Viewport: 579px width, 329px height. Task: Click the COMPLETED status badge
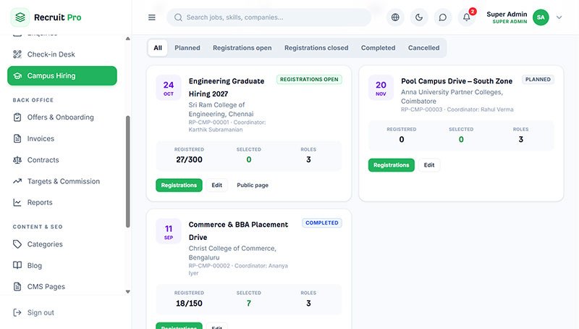tap(322, 223)
